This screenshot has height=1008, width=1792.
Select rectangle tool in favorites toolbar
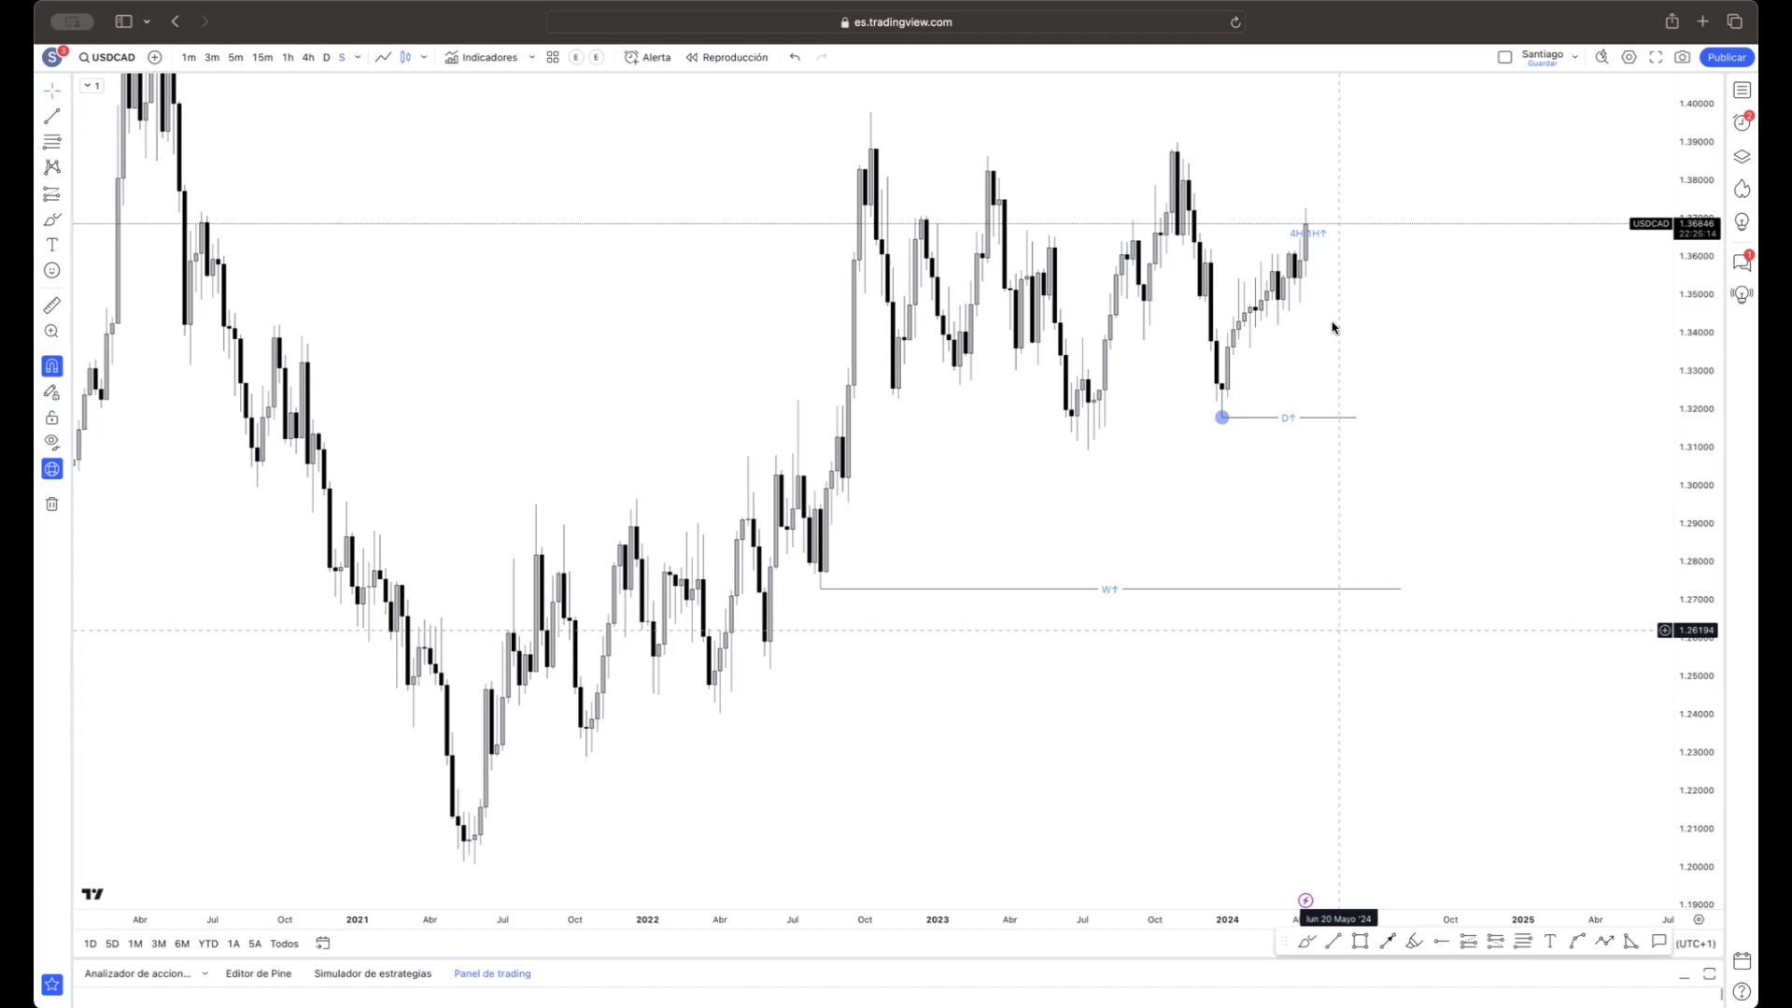point(1361,943)
